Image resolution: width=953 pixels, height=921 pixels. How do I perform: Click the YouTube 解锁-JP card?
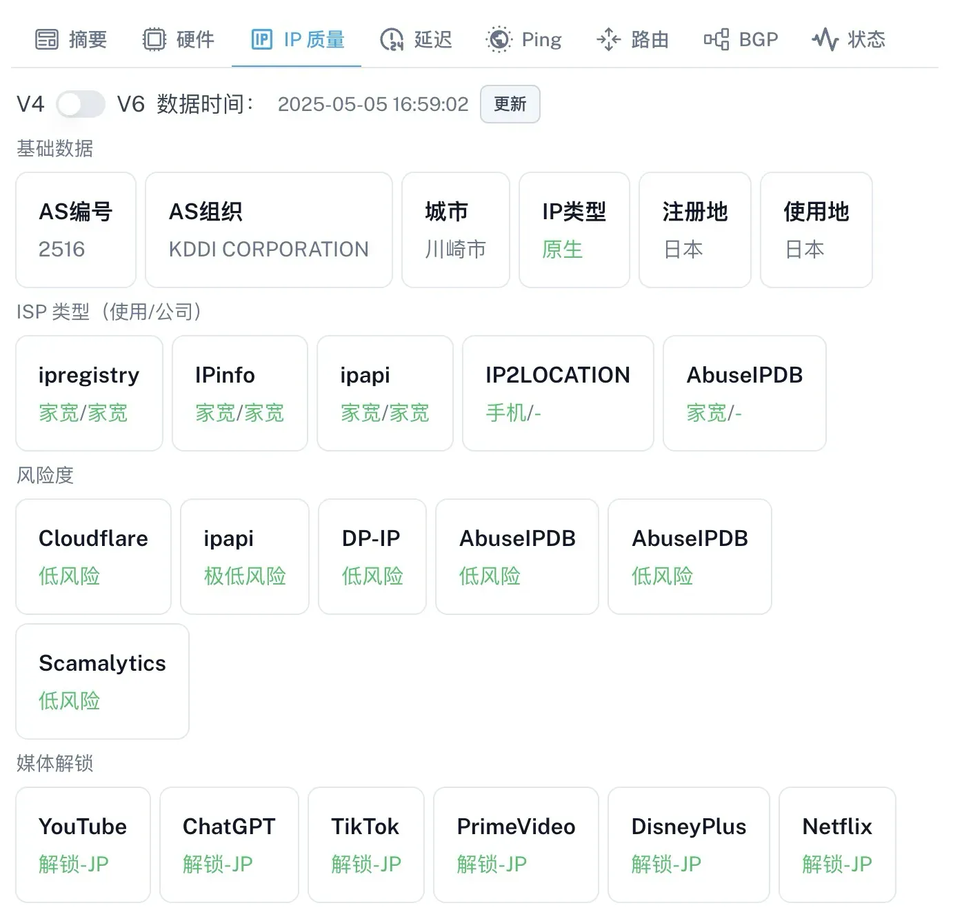[x=83, y=844]
